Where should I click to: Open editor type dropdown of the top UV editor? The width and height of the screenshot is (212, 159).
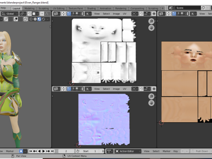[x=57, y=14]
